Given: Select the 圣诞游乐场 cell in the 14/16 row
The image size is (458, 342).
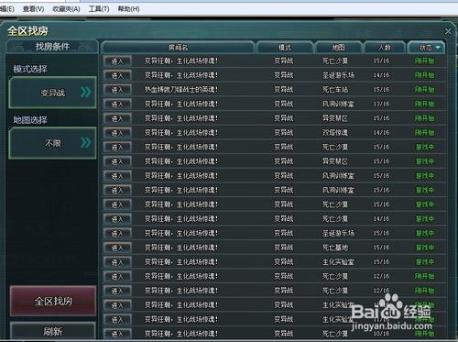Looking at the screenshot, I should 338,75.
